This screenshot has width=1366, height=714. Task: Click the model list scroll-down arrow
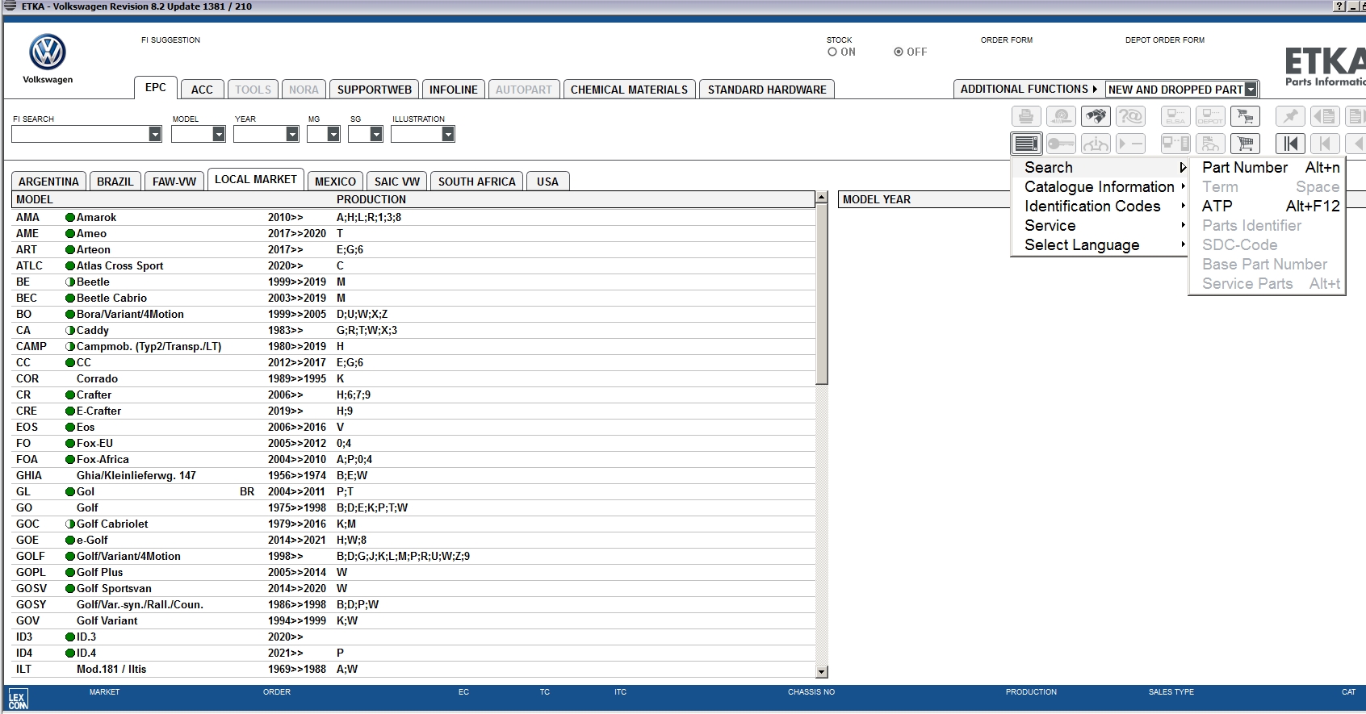[x=822, y=671]
